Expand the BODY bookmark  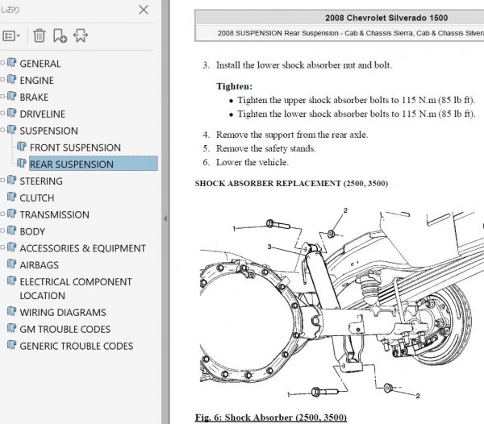2,231
